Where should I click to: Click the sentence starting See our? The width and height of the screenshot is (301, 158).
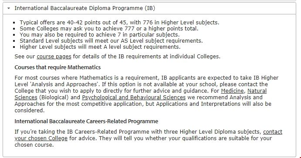tap(118, 57)
